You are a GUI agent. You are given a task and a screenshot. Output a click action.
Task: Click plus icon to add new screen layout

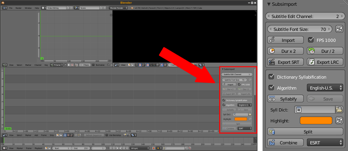coord(68,8)
